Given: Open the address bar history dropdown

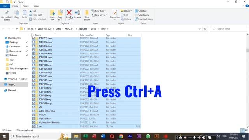Looking at the screenshot, I should tap(200, 29).
